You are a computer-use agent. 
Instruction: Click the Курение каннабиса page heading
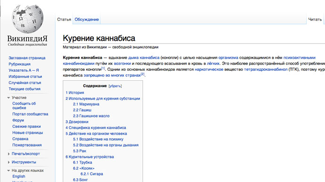point(99,38)
